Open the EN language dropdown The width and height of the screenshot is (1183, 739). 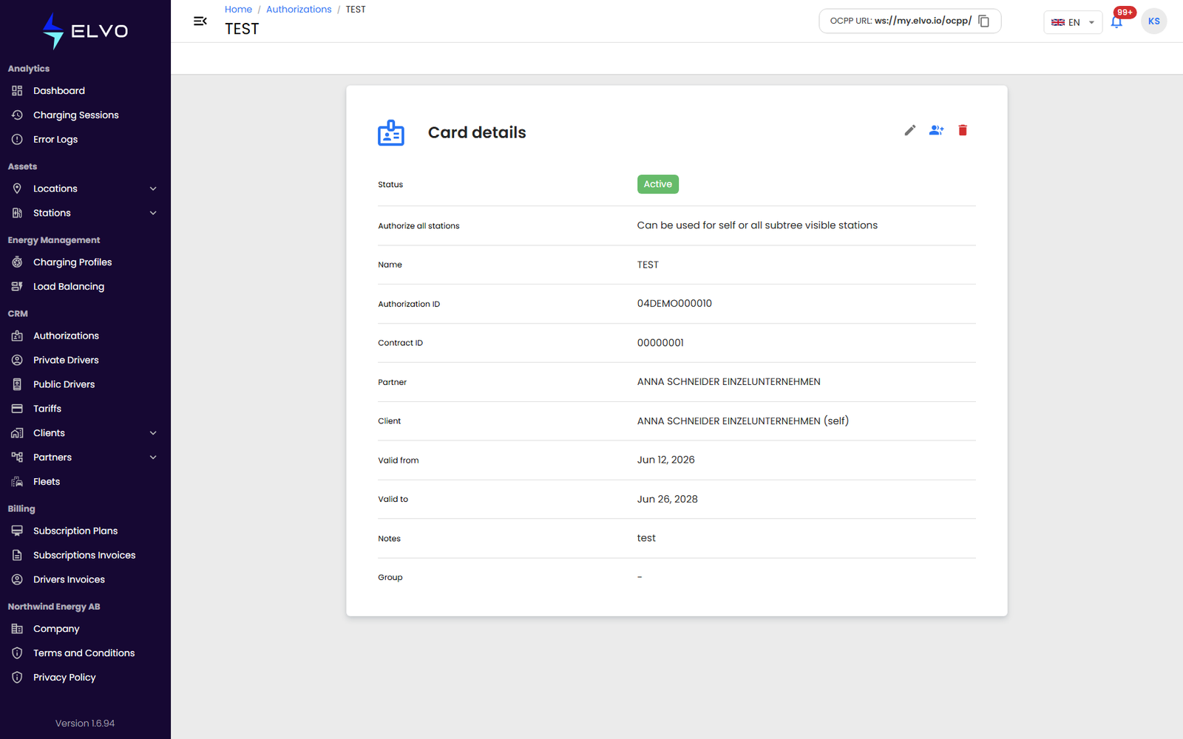pos(1073,22)
